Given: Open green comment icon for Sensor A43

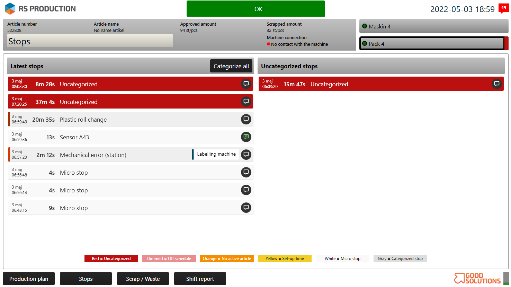Looking at the screenshot, I should 246,137.
